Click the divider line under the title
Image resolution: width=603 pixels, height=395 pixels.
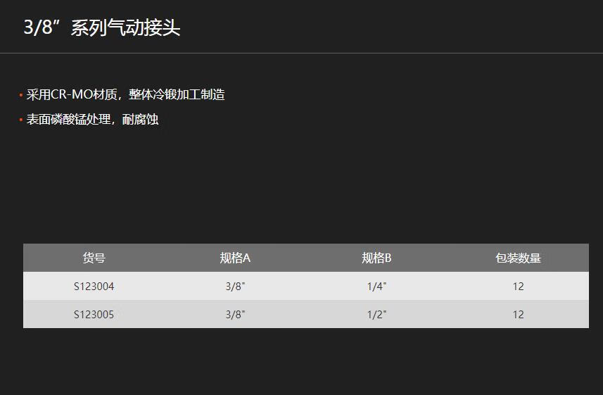[x=301, y=53]
